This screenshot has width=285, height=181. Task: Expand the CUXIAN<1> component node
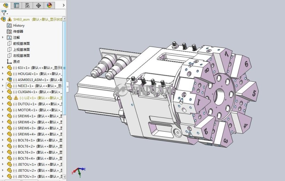tap(2, 92)
